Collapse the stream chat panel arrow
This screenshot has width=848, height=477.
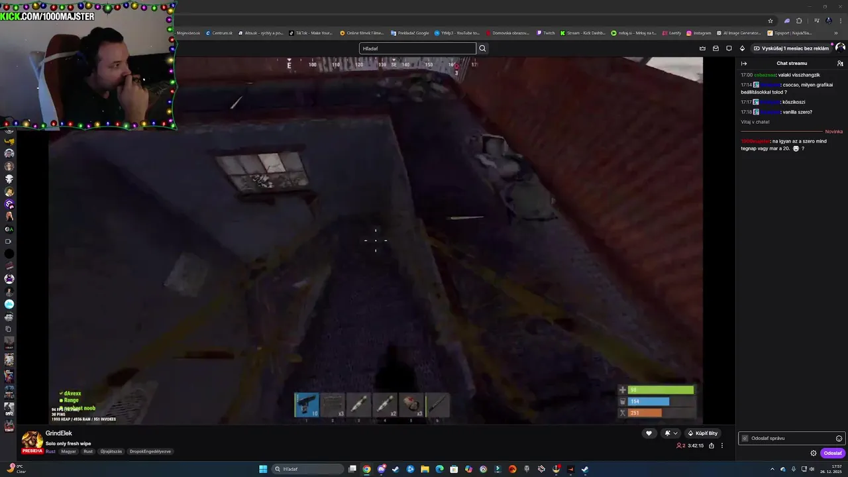coord(744,64)
